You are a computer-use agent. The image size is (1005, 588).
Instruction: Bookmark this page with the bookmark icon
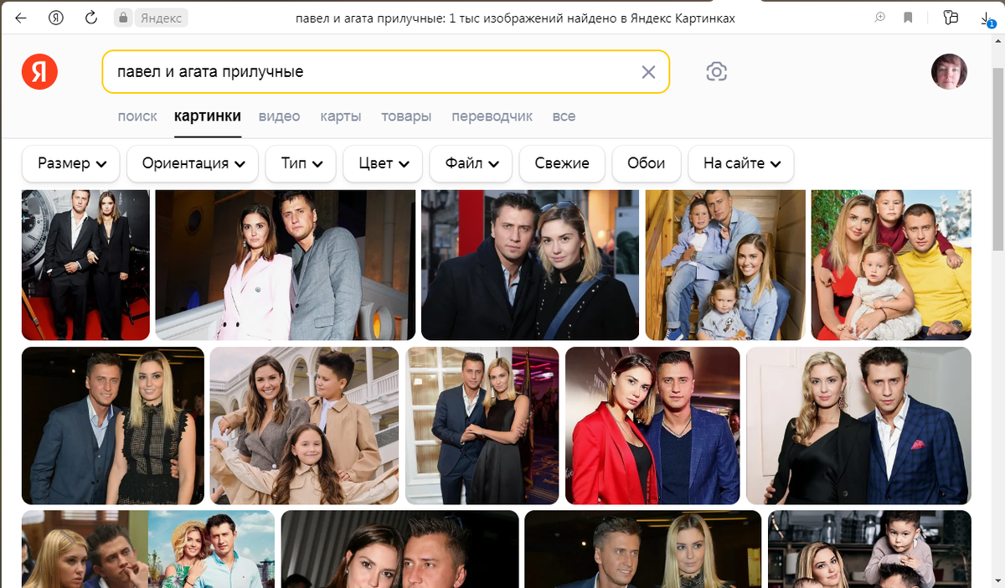point(908,18)
